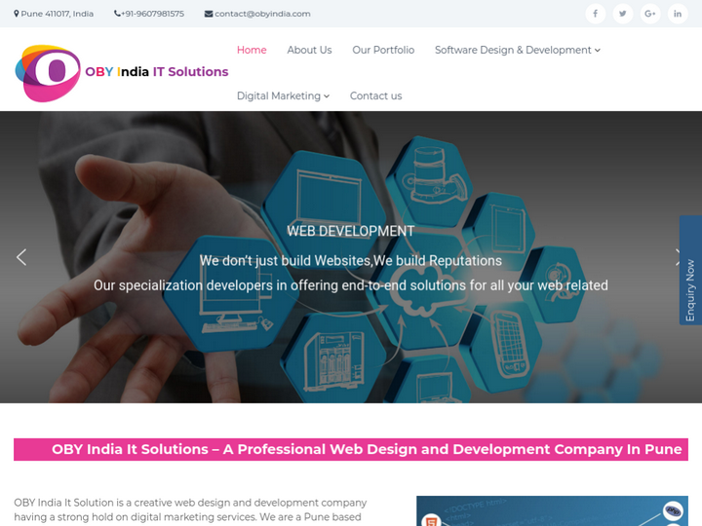The image size is (702, 526).
Task: Click the contact@obyindia.com email link
Action: 262,14
